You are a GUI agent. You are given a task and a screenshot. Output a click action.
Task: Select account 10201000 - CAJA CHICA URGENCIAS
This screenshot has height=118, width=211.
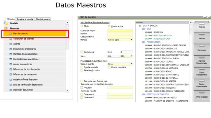coord(161,49)
